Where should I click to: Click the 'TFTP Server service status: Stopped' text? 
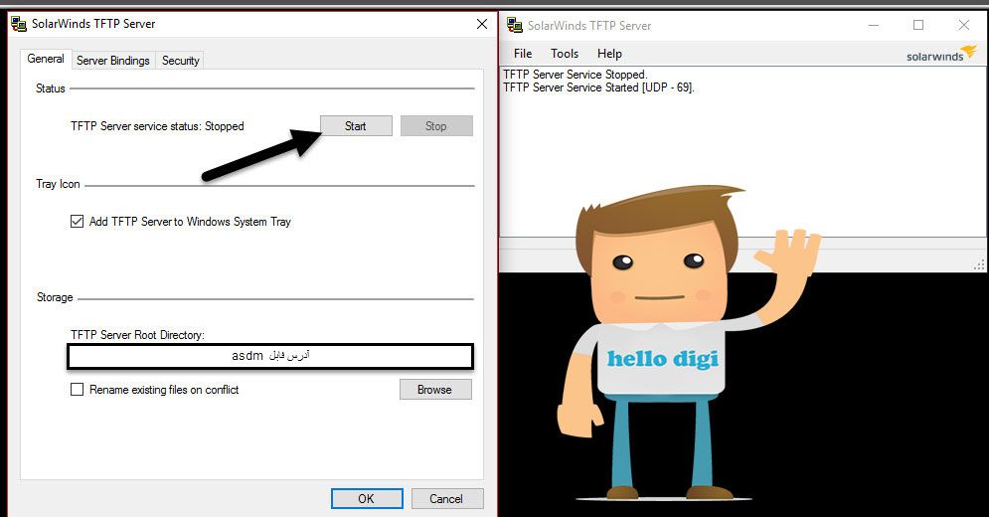(x=157, y=126)
